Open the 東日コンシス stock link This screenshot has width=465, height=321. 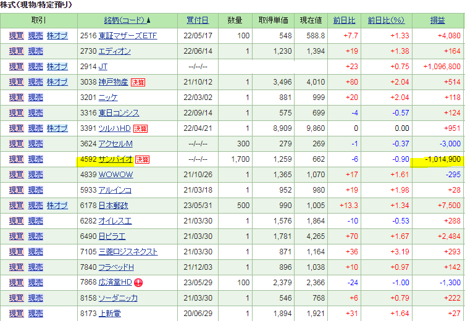tap(119, 113)
